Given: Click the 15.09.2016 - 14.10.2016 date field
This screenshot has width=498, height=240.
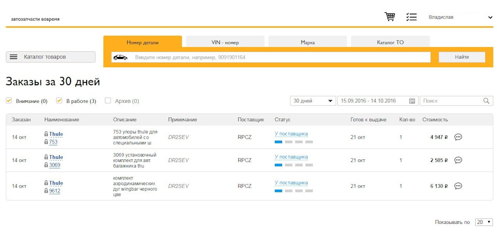Looking at the screenshot, I should point(378,101).
